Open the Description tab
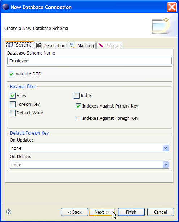This screenshot has width=179, height=222. point(51,45)
